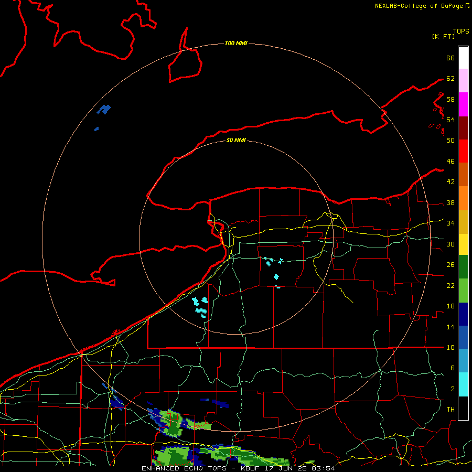Image resolution: width=472 pixels, height=472 pixels.
Task: Click the 34 value on the scale
Action: click(x=450, y=223)
